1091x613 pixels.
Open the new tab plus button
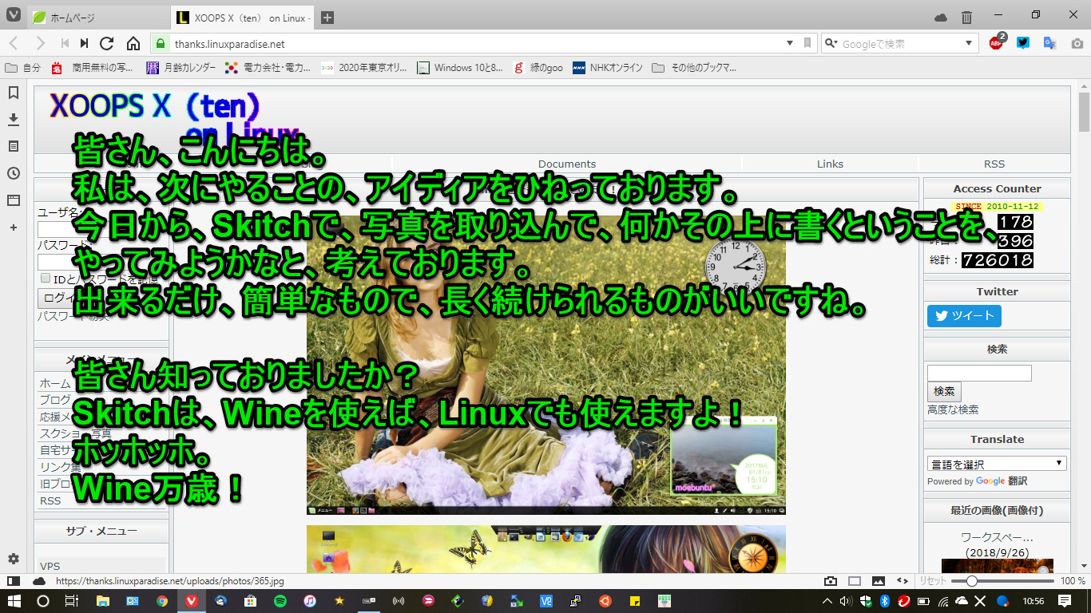pos(327,18)
